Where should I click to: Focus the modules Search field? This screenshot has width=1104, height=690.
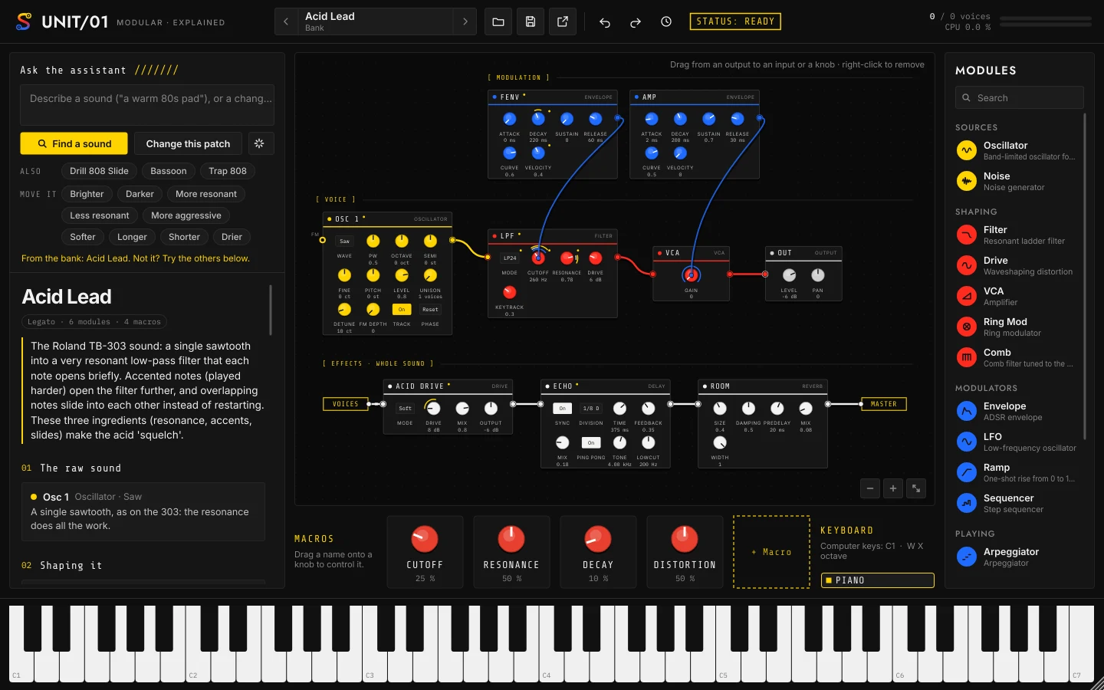point(1020,97)
